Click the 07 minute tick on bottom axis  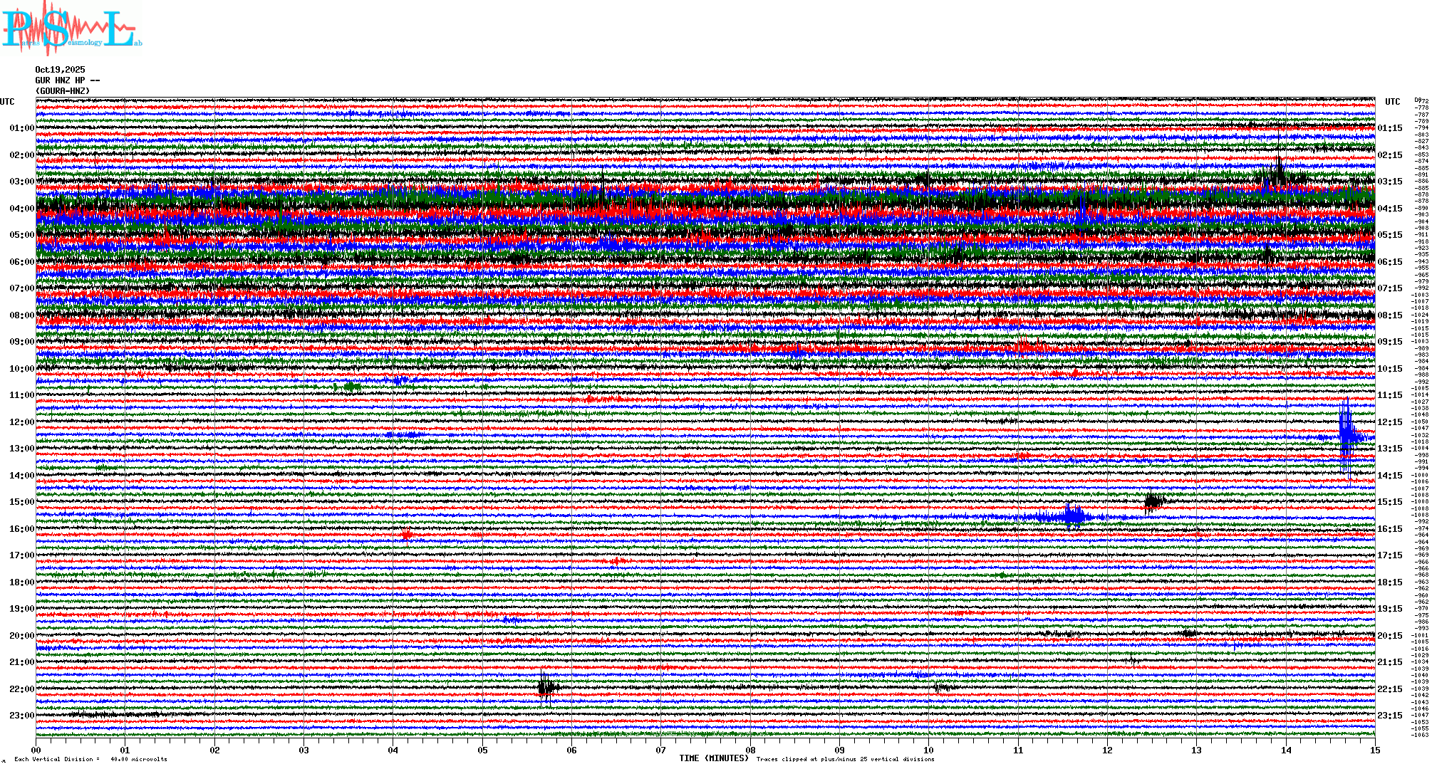[660, 750]
